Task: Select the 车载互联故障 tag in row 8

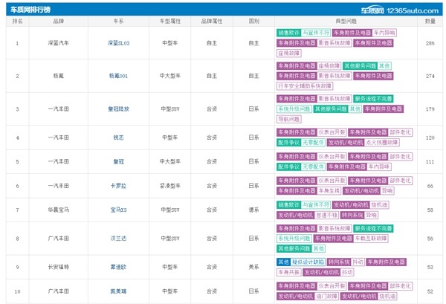Action: click(371, 239)
